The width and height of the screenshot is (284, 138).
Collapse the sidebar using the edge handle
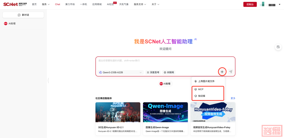click(48, 80)
